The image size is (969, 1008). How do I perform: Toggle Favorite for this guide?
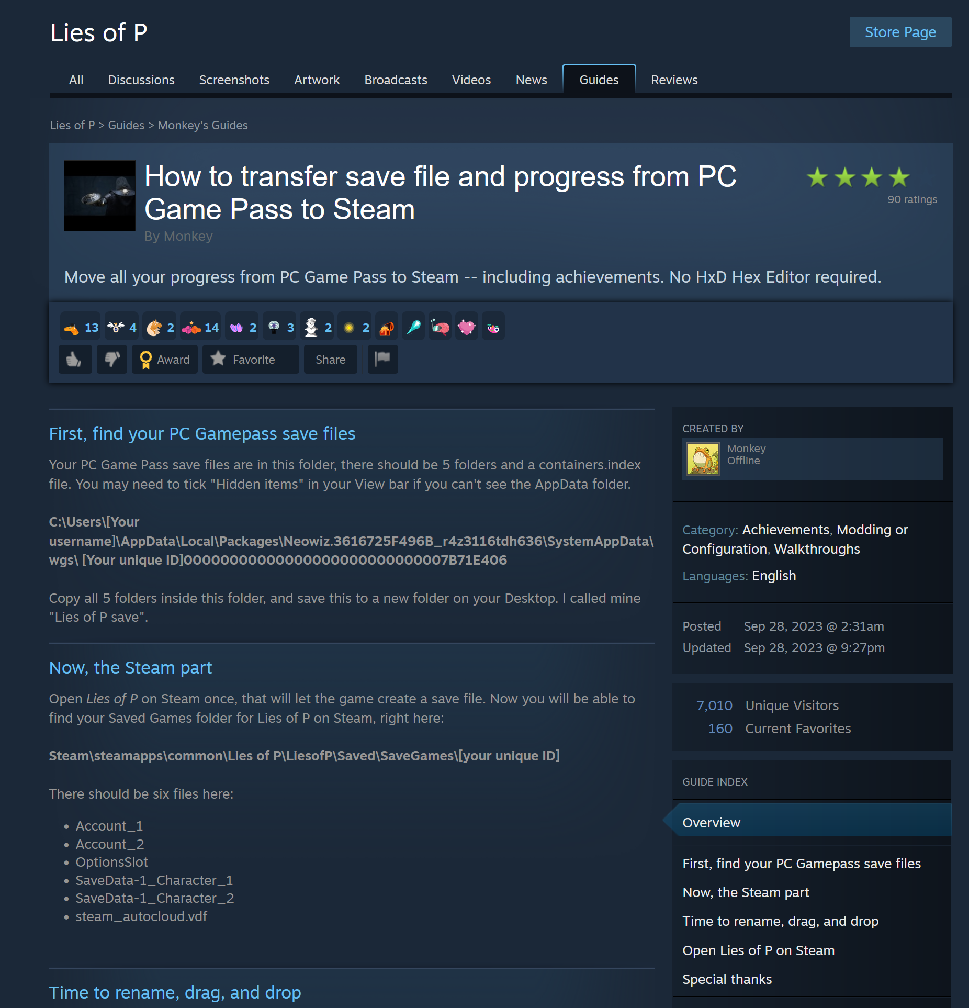251,359
